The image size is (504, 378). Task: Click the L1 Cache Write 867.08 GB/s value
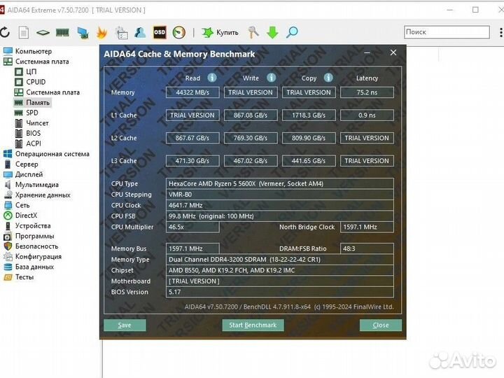point(251,115)
